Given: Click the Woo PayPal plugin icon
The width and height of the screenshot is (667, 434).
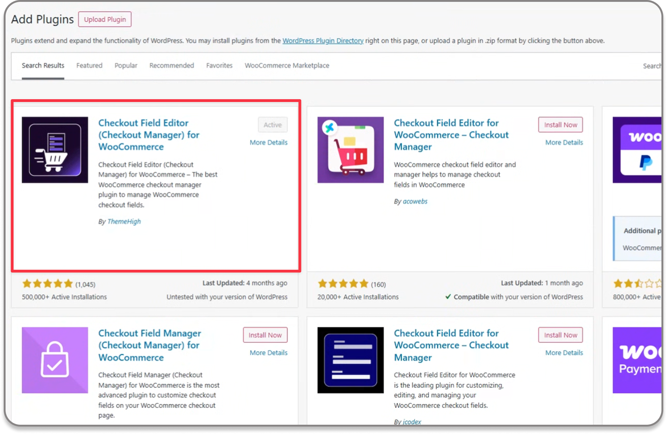Looking at the screenshot, I should (x=637, y=150).
